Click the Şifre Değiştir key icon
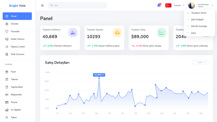 point(188,19)
